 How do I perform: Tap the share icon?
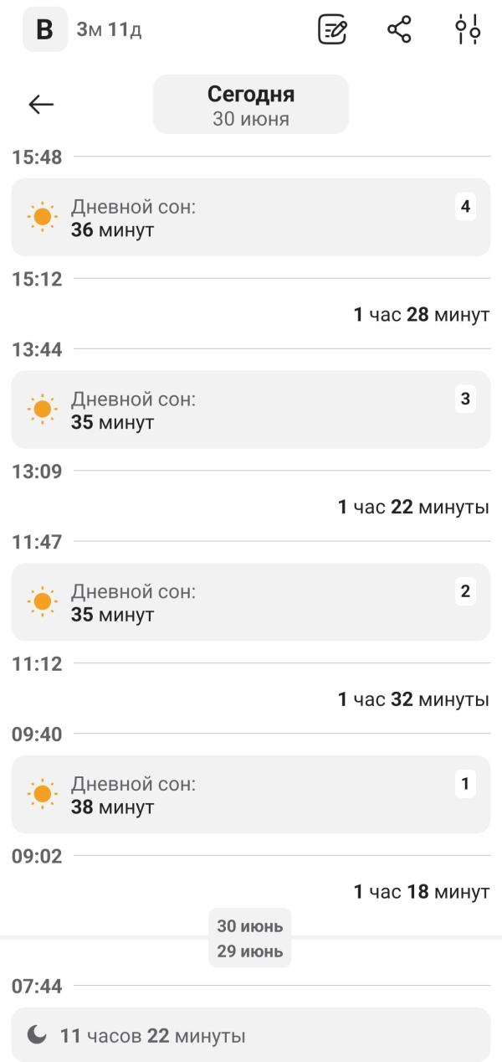[399, 30]
